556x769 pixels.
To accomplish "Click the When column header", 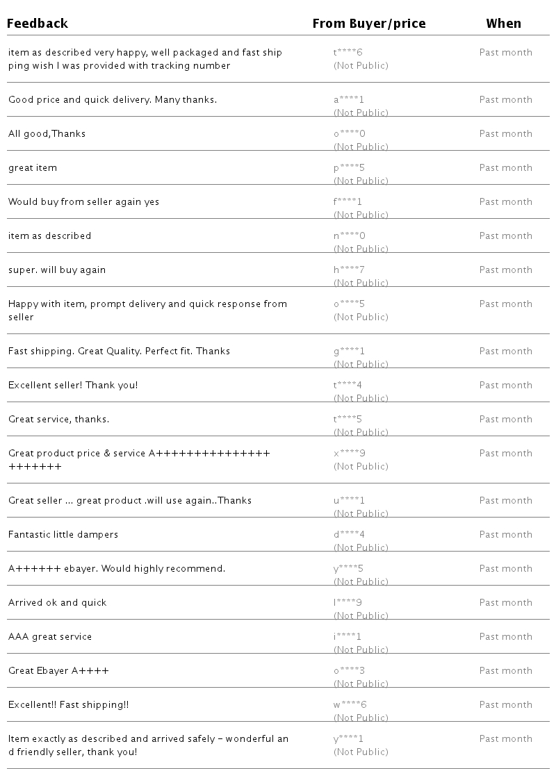I will (503, 24).
